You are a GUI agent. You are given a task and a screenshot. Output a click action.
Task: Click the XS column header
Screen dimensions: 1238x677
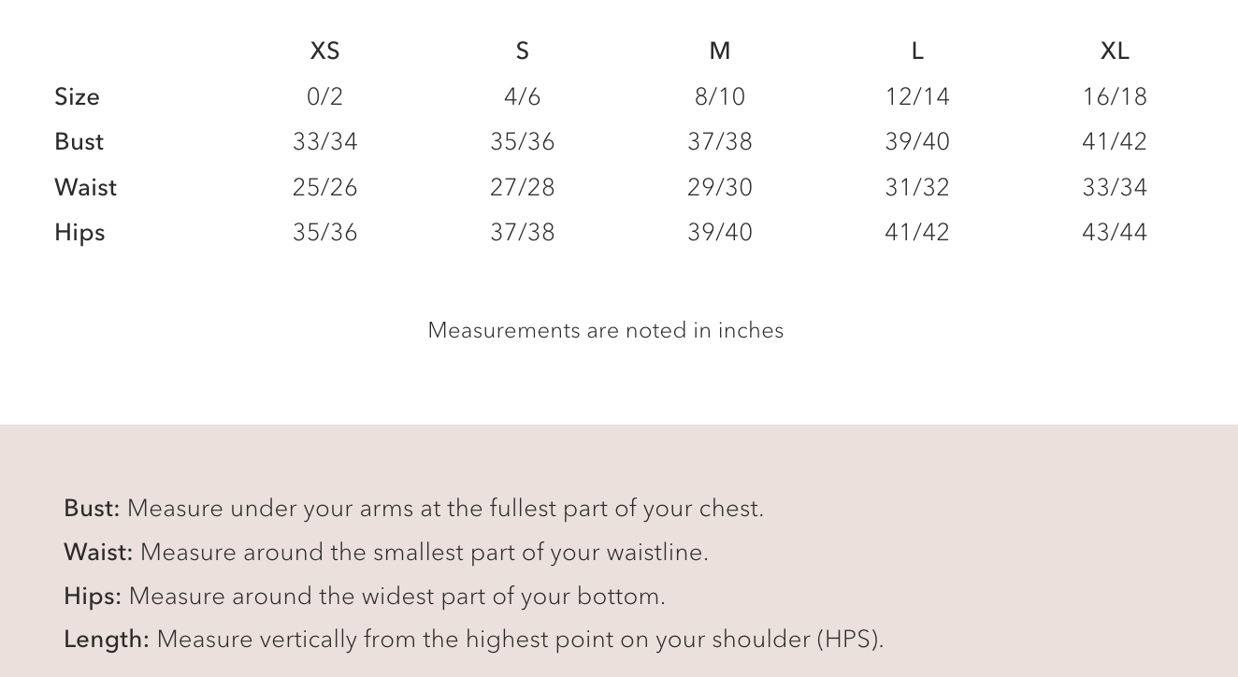[x=324, y=50]
